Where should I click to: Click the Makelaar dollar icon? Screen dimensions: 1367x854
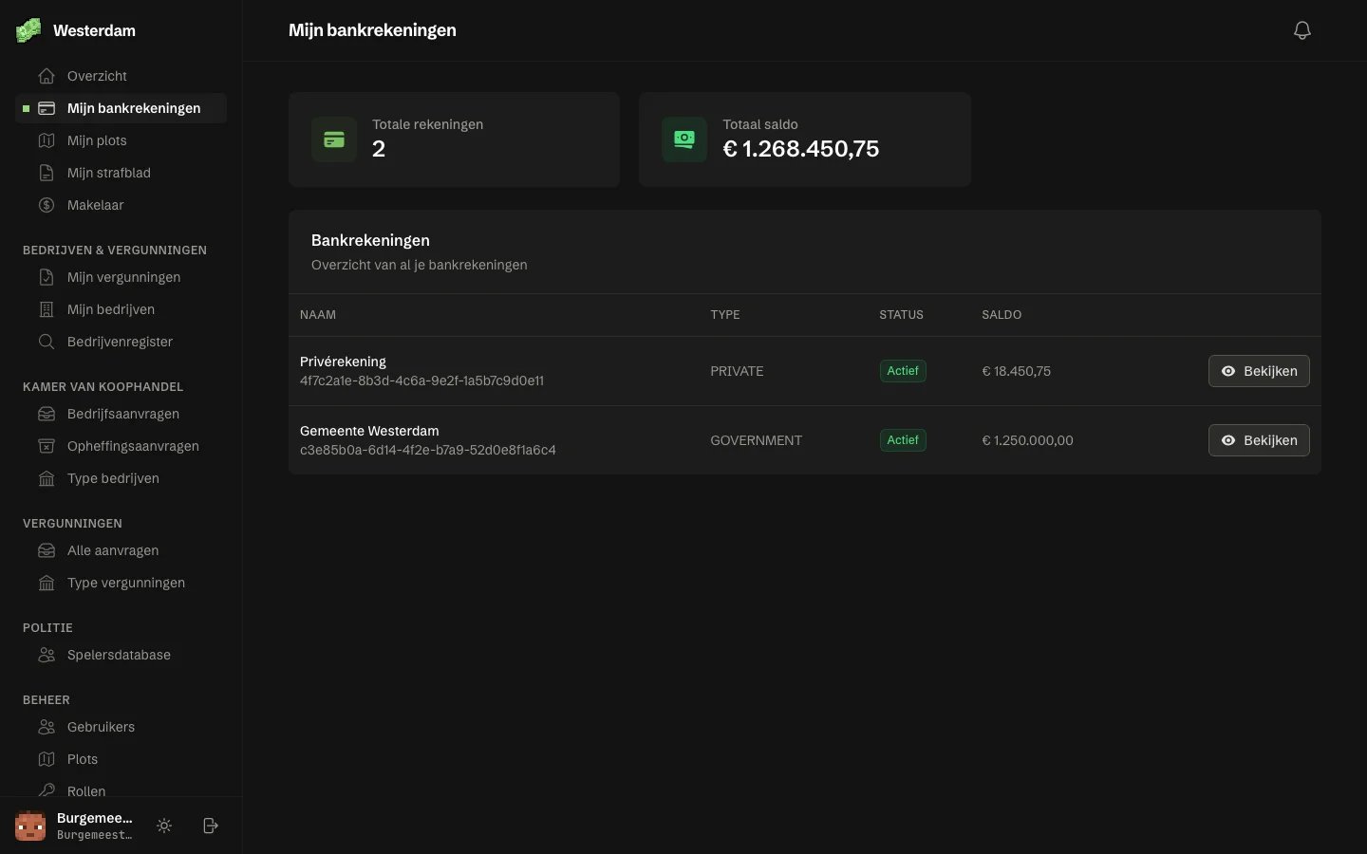point(47,205)
